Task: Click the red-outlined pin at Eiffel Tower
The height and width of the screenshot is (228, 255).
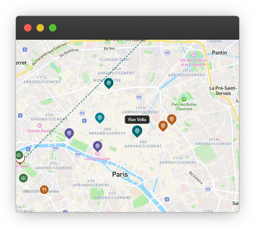Action: [21, 161]
